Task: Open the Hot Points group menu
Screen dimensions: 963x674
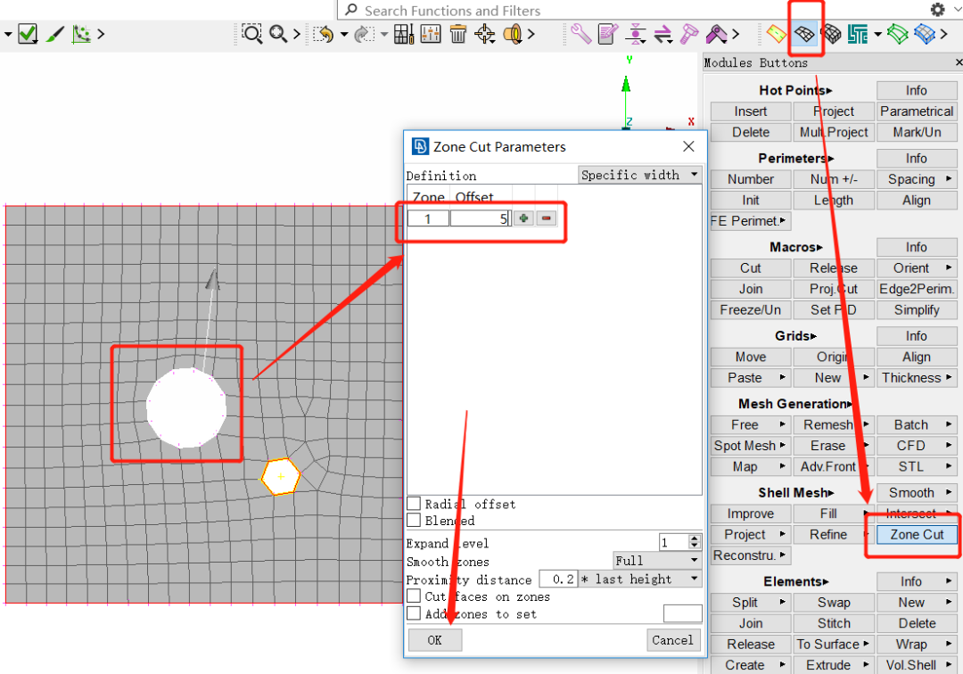Action: [x=795, y=90]
